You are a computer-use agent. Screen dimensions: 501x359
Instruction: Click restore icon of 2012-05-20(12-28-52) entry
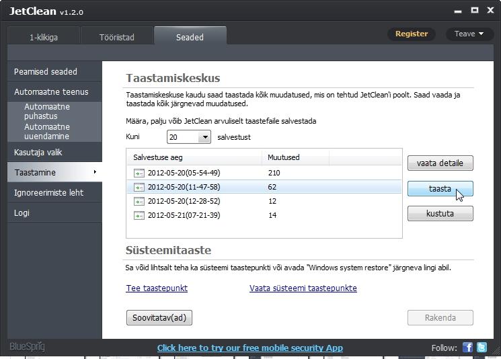(139, 202)
